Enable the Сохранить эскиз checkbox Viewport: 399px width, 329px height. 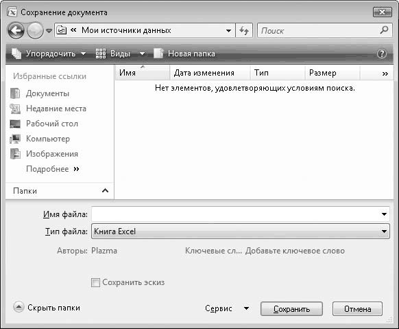point(95,282)
